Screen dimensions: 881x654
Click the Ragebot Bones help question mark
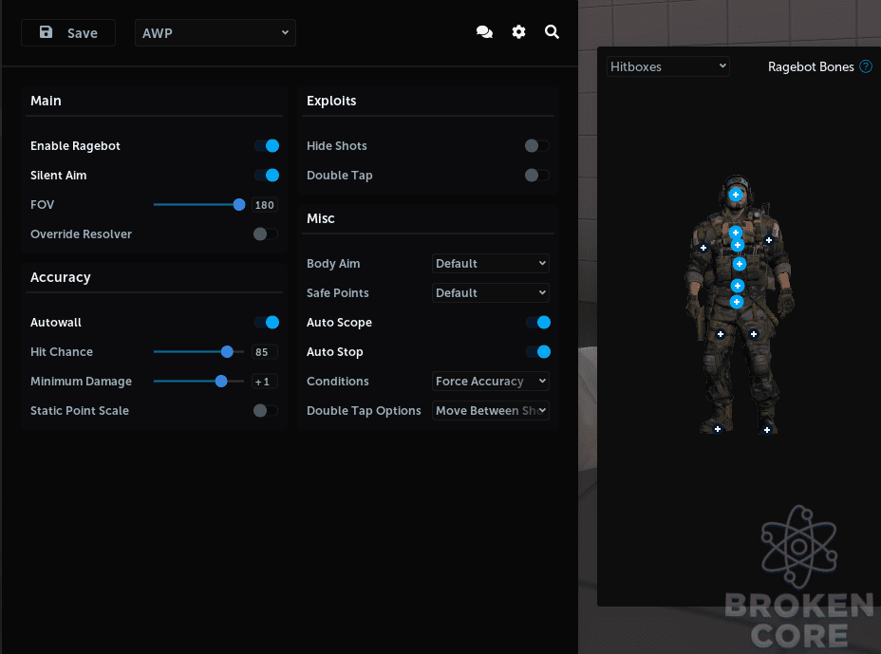866,66
